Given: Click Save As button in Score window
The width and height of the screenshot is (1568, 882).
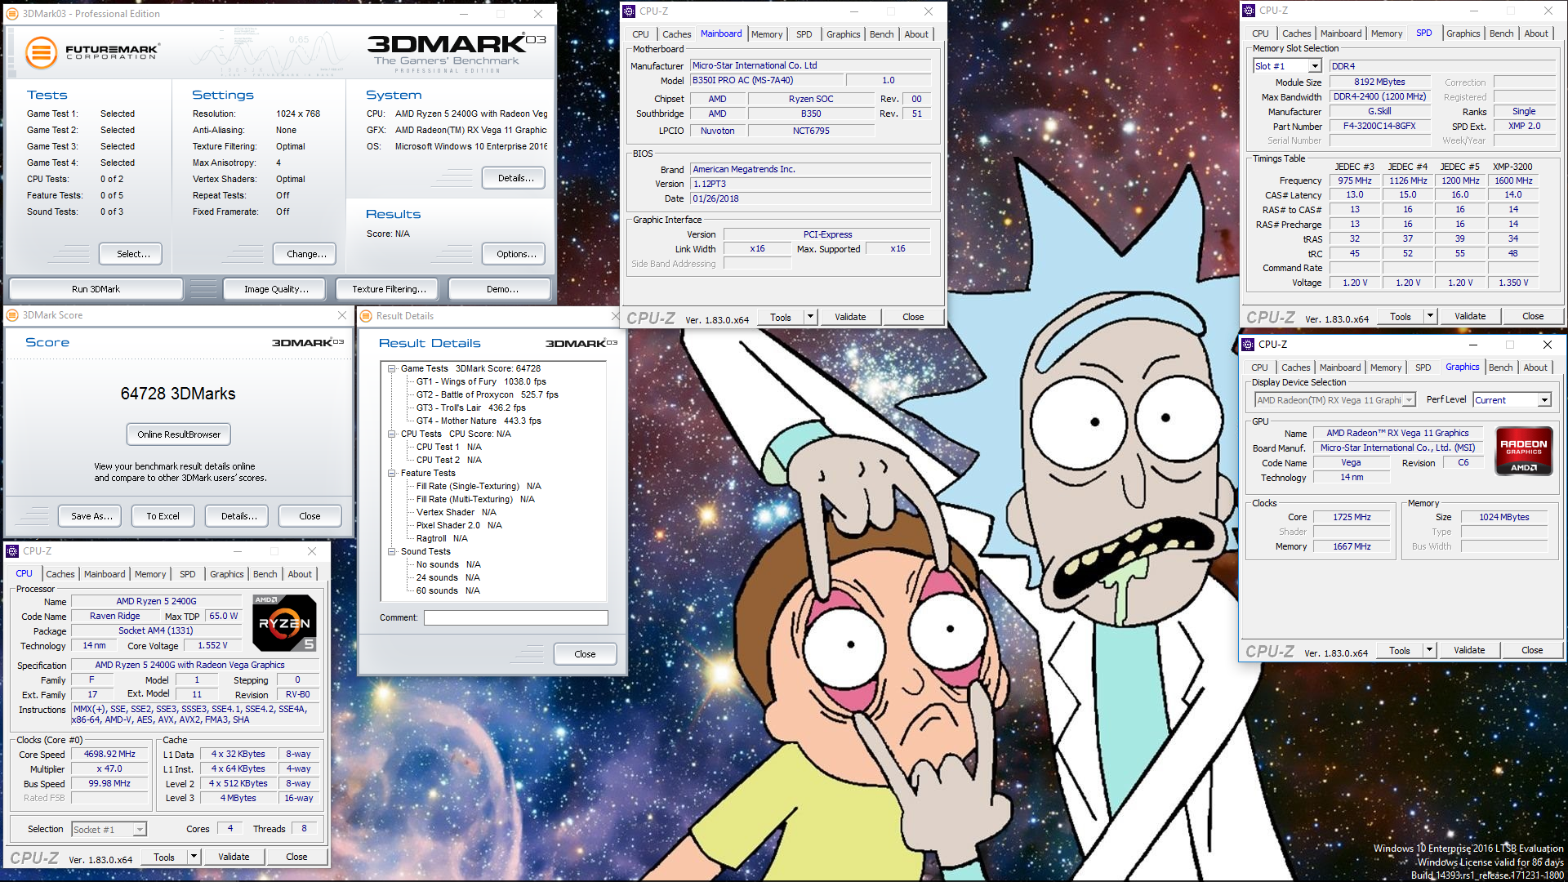Looking at the screenshot, I should pos(91,516).
